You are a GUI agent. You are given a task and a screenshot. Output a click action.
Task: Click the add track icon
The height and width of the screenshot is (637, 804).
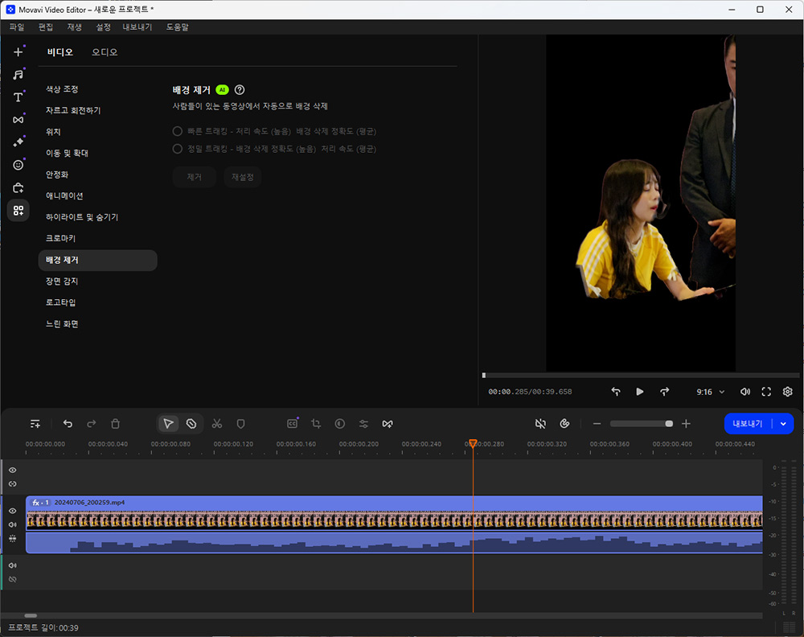coord(35,424)
